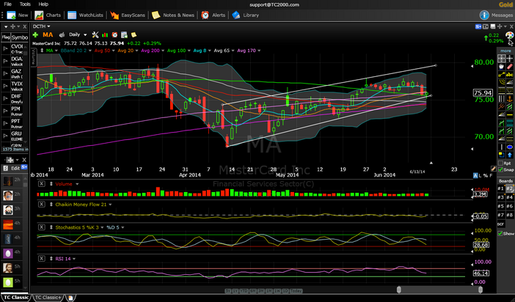Click Edit in the notes feed panel
The width and height of the screenshot is (515, 302).
[15, 168]
